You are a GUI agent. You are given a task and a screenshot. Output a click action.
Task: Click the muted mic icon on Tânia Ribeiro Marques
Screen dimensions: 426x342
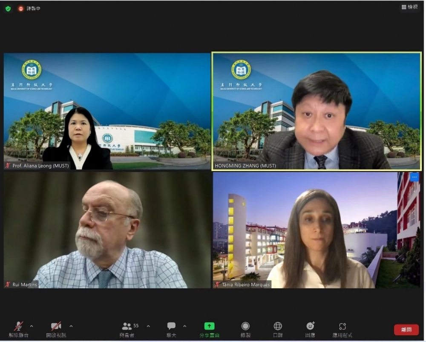(217, 285)
